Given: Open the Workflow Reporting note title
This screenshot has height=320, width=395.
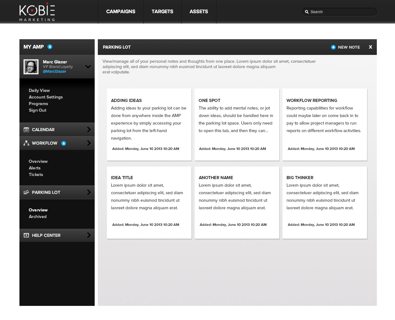Looking at the screenshot, I should pyautogui.click(x=312, y=100).
